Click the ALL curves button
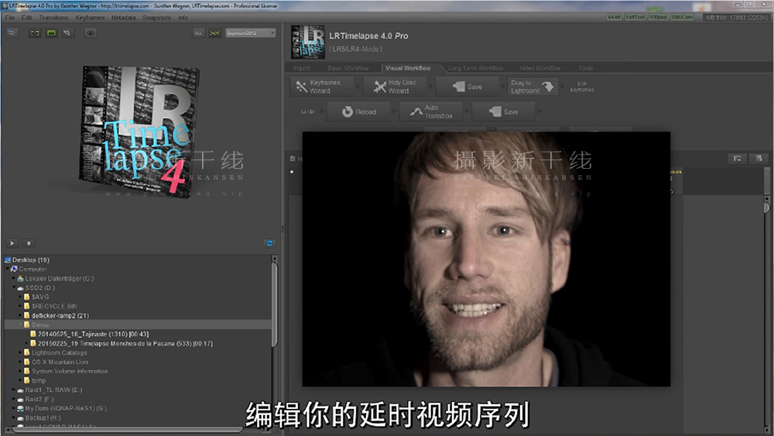 click(198, 33)
